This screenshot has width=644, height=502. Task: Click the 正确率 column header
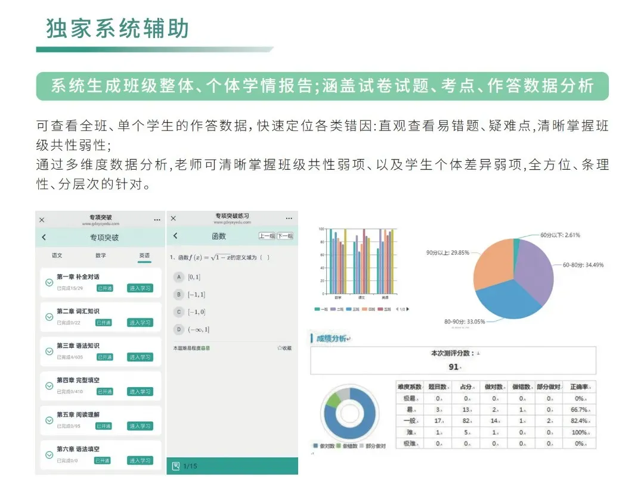click(x=579, y=386)
